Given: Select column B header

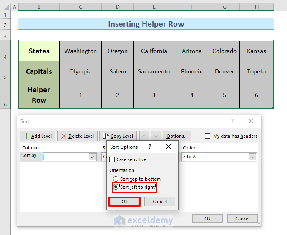Looking at the screenshot, I should click(x=39, y=7).
